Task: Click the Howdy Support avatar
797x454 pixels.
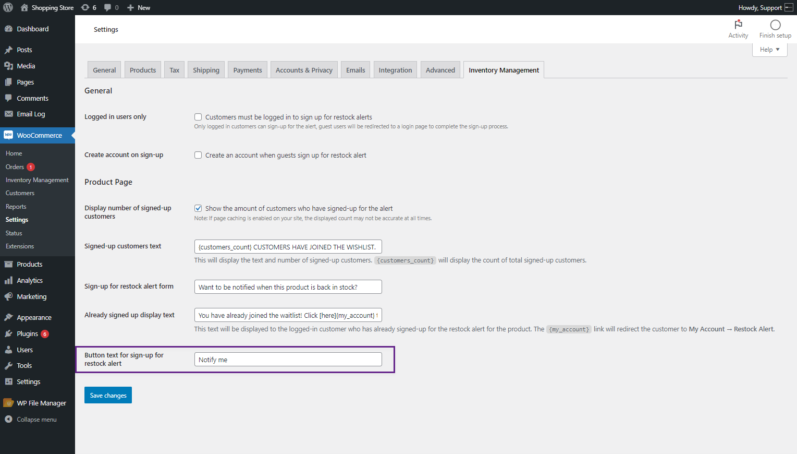Action: coord(789,7)
